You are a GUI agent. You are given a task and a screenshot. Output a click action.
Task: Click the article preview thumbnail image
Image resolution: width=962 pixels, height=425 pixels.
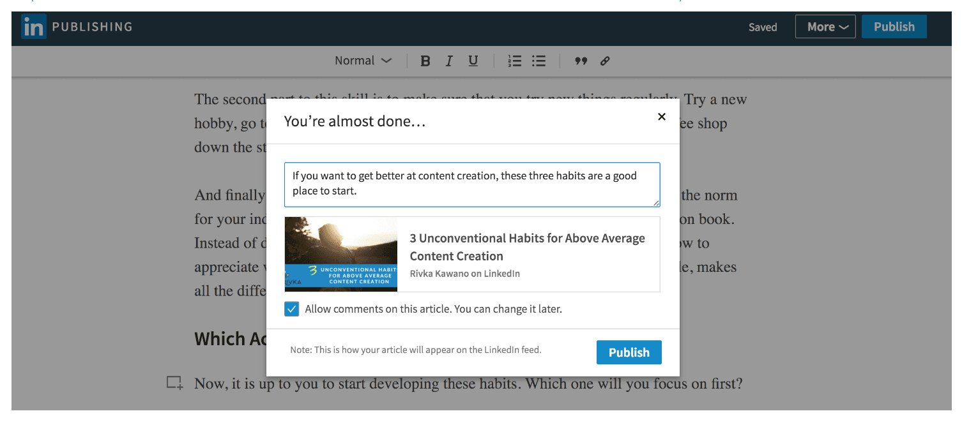[341, 254]
